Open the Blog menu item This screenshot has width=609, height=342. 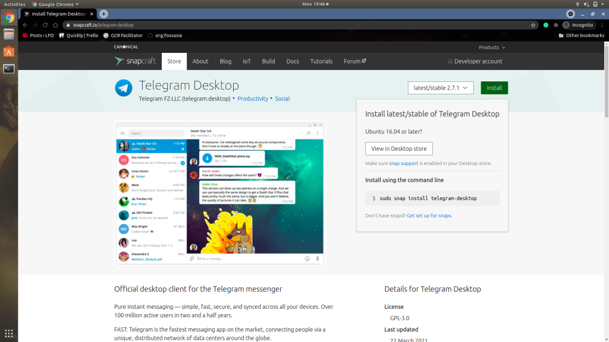[x=225, y=61]
